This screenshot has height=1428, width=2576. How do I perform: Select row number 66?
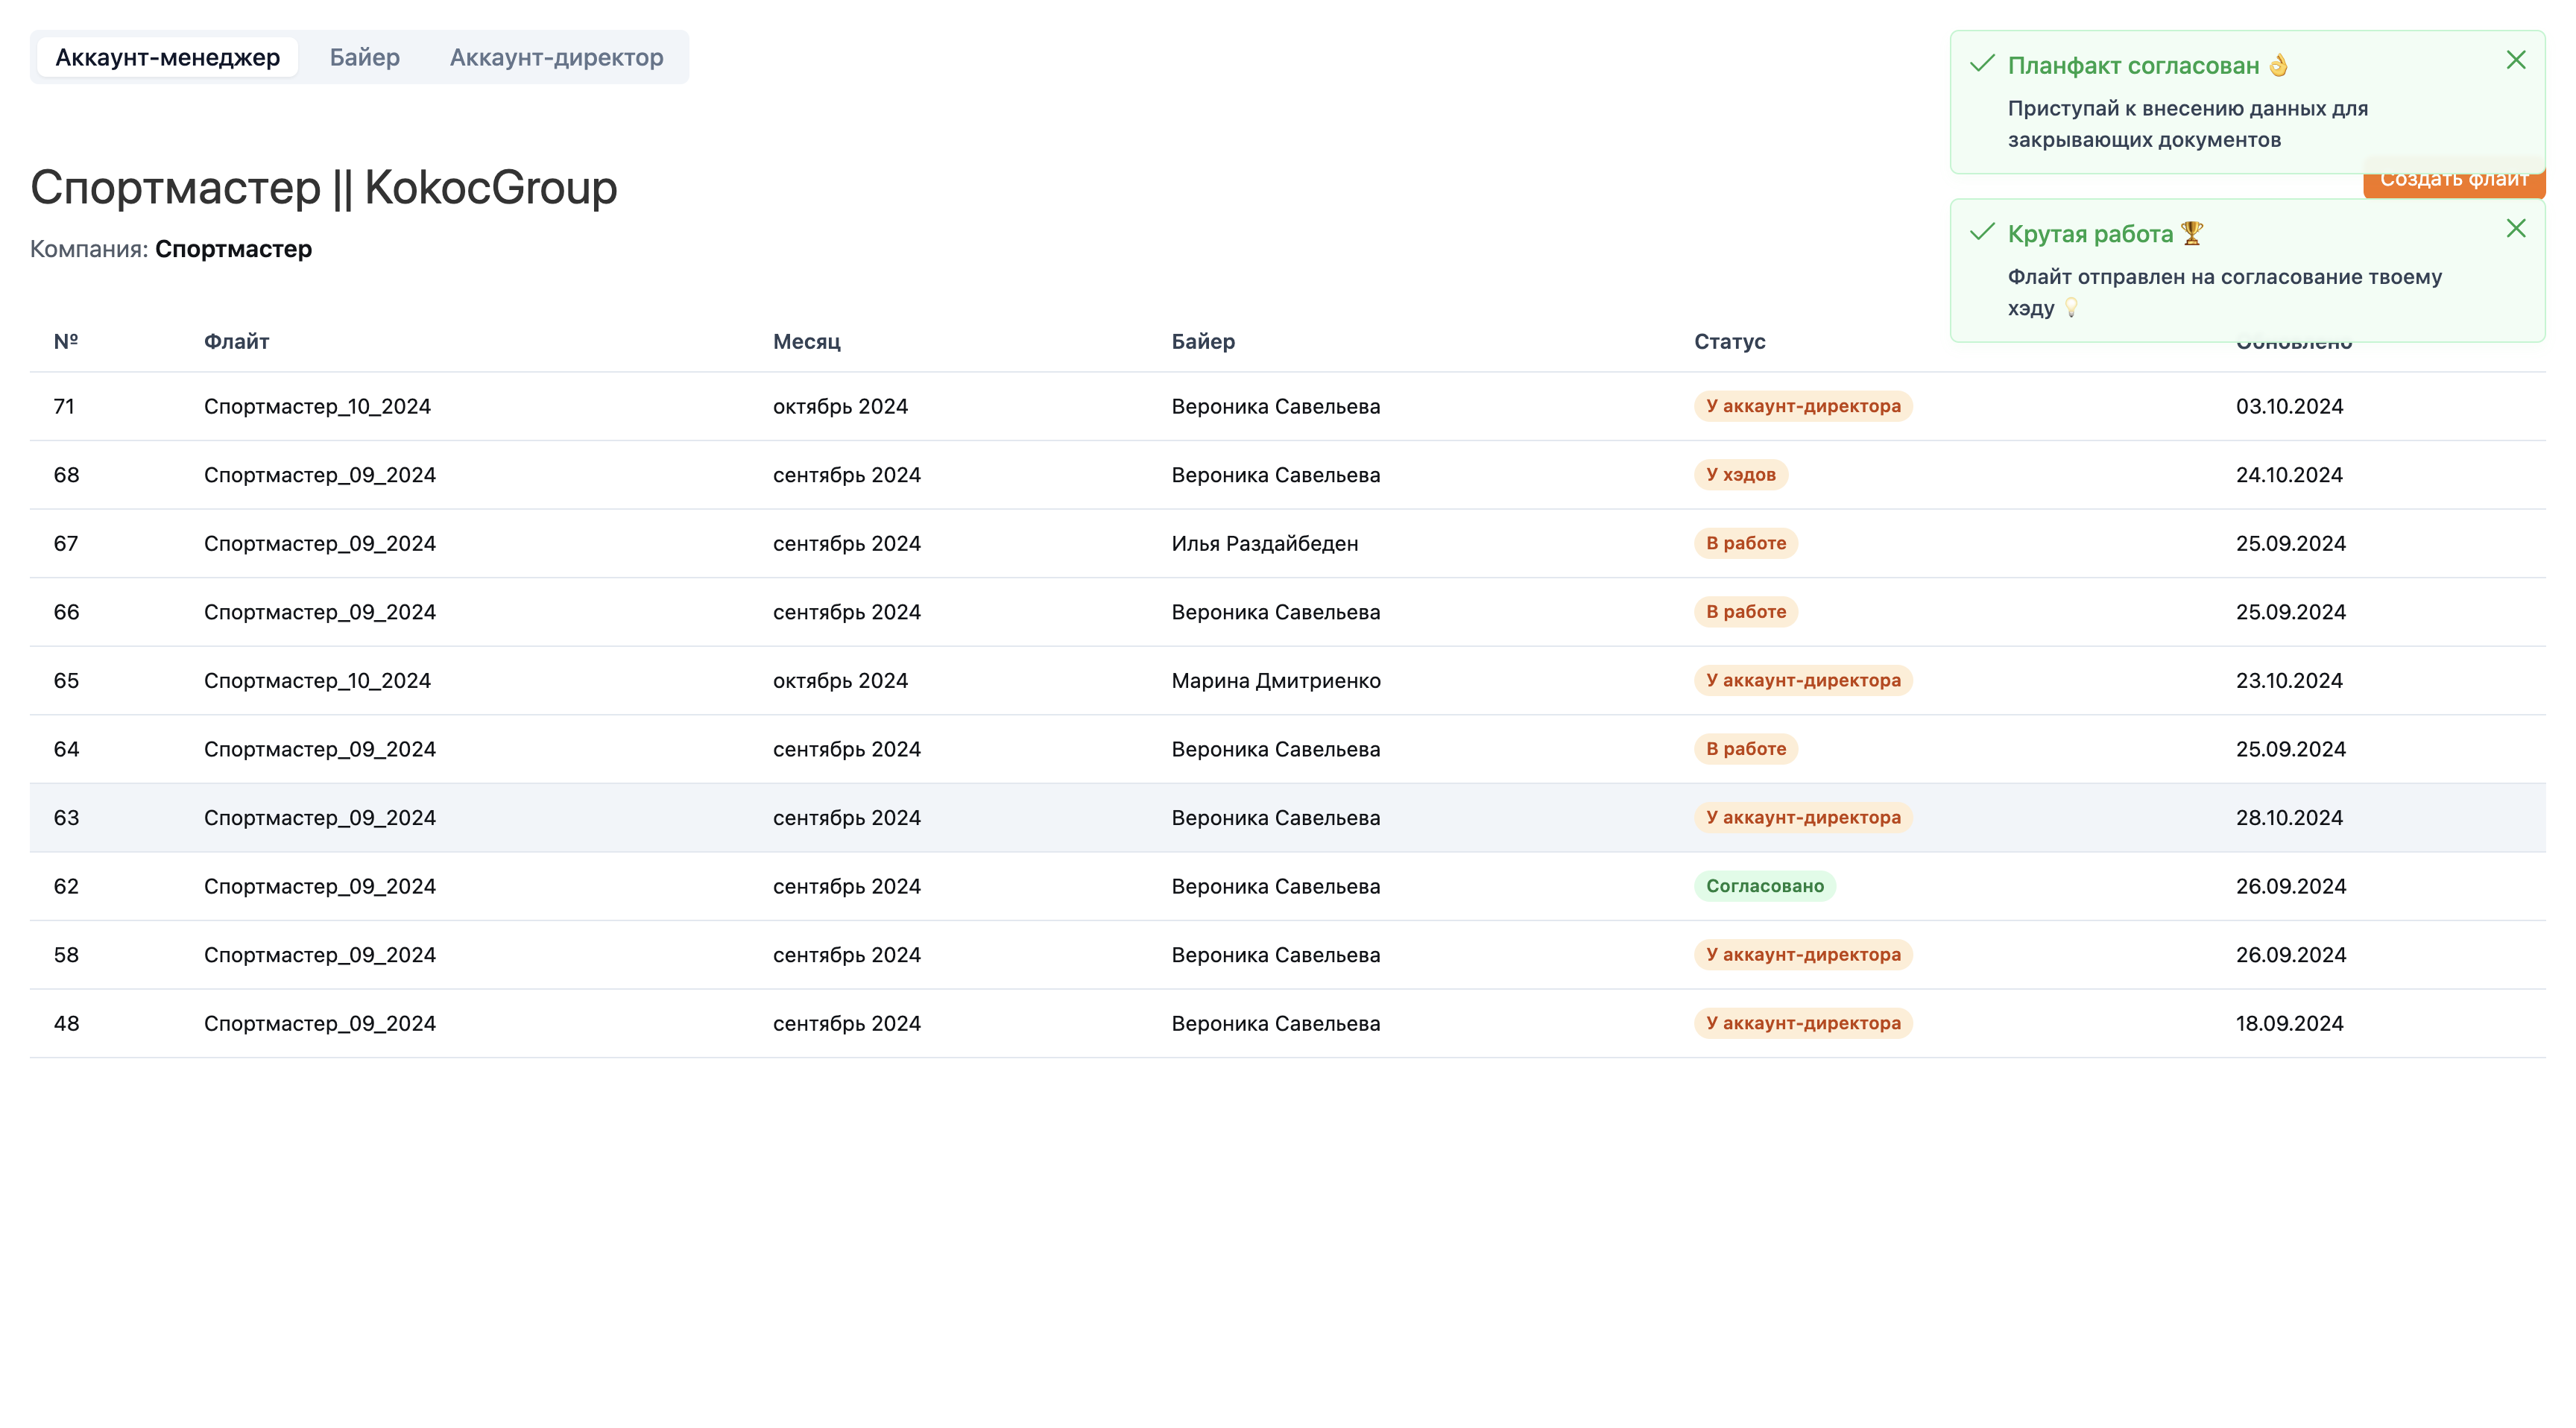[1288, 612]
